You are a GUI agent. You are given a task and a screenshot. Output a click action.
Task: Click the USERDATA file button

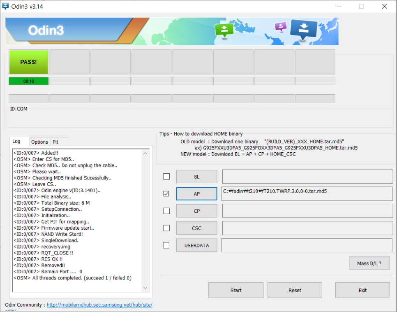197,245
